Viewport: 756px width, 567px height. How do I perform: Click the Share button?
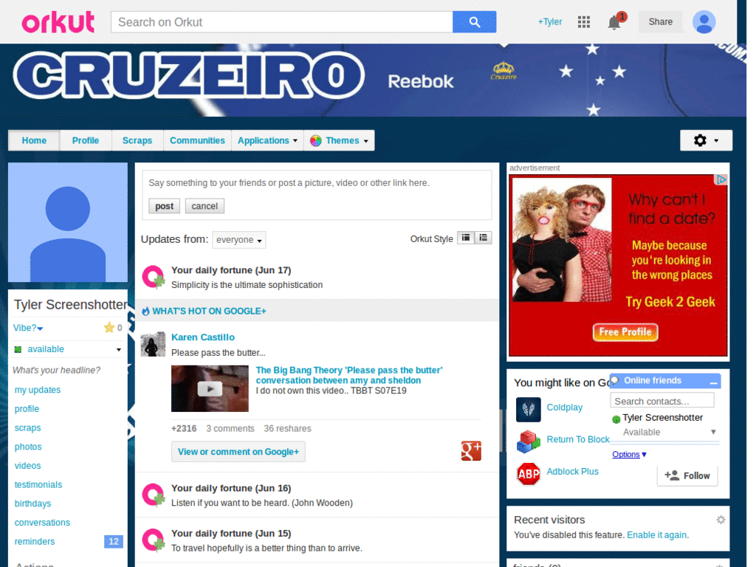660,21
